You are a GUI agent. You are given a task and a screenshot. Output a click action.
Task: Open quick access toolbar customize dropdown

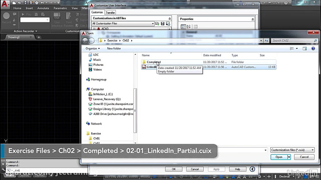click(x=58, y=3)
